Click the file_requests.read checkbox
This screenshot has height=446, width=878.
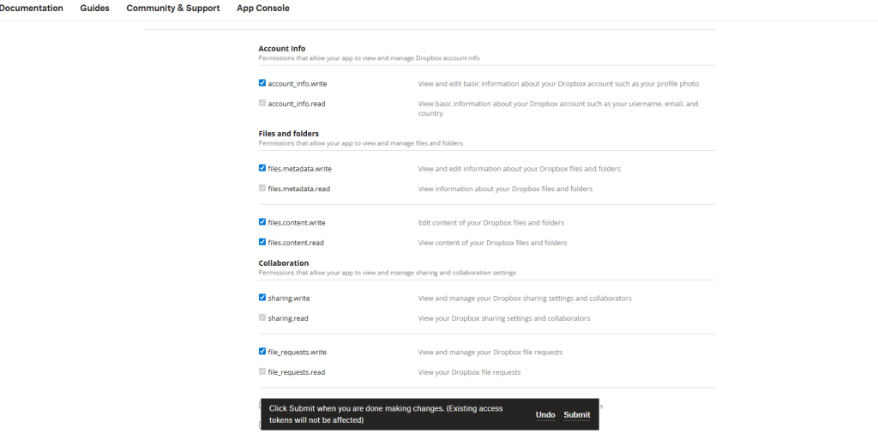tap(262, 372)
